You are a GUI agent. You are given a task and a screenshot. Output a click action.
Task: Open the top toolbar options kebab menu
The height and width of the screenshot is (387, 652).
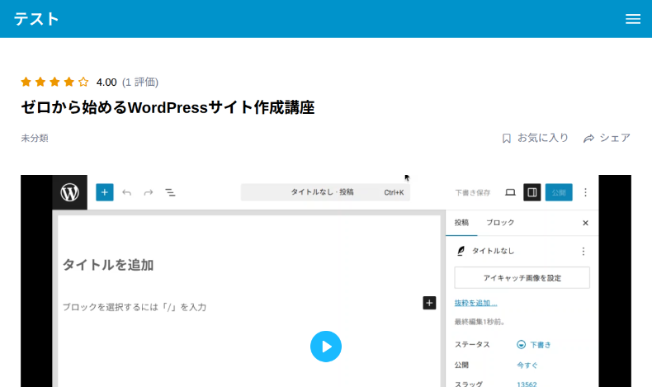[x=585, y=192]
